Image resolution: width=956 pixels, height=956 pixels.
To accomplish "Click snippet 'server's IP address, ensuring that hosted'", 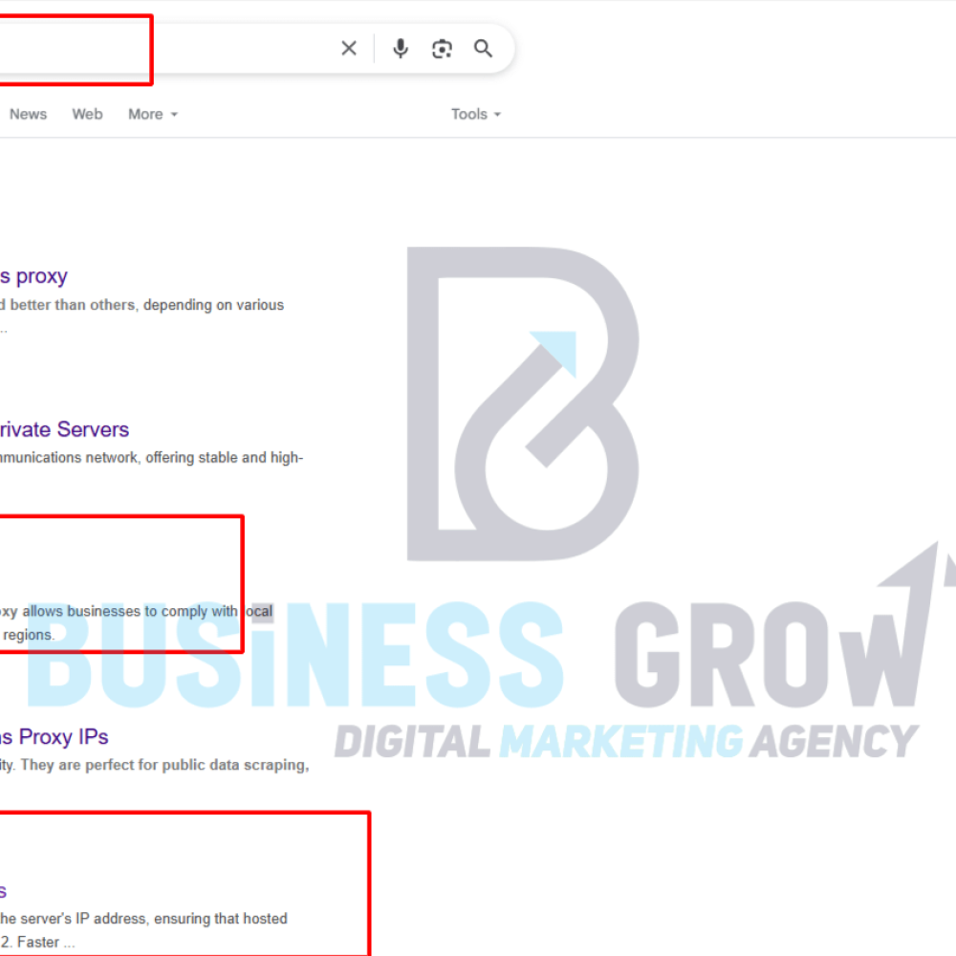I will [x=152, y=918].
